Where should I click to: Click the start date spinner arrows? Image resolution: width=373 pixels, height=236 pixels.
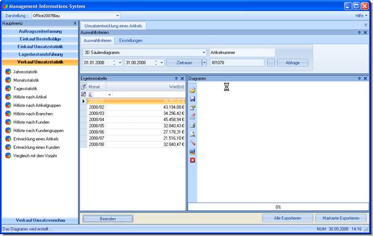coord(115,62)
